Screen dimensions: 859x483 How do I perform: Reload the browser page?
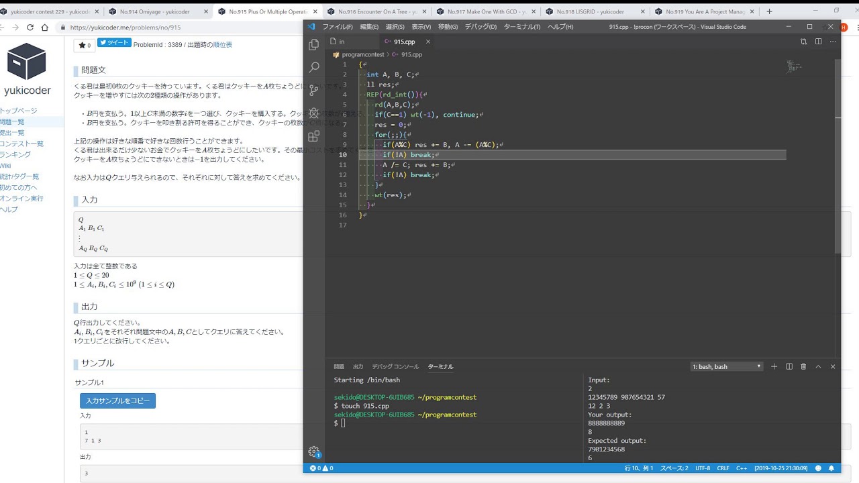[x=30, y=28]
